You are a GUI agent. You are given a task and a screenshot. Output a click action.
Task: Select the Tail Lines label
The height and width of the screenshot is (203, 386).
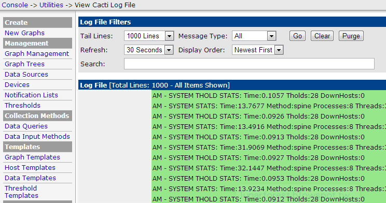click(x=96, y=36)
